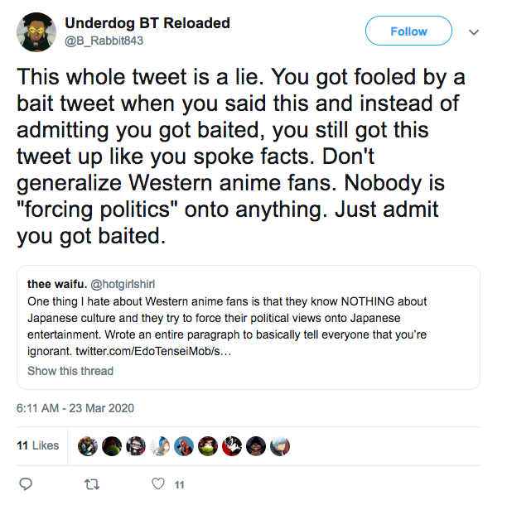The image size is (507, 505).
Task: Open Underdog BT Reloaded profile avatar
Action: pyautogui.click(x=36, y=32)
